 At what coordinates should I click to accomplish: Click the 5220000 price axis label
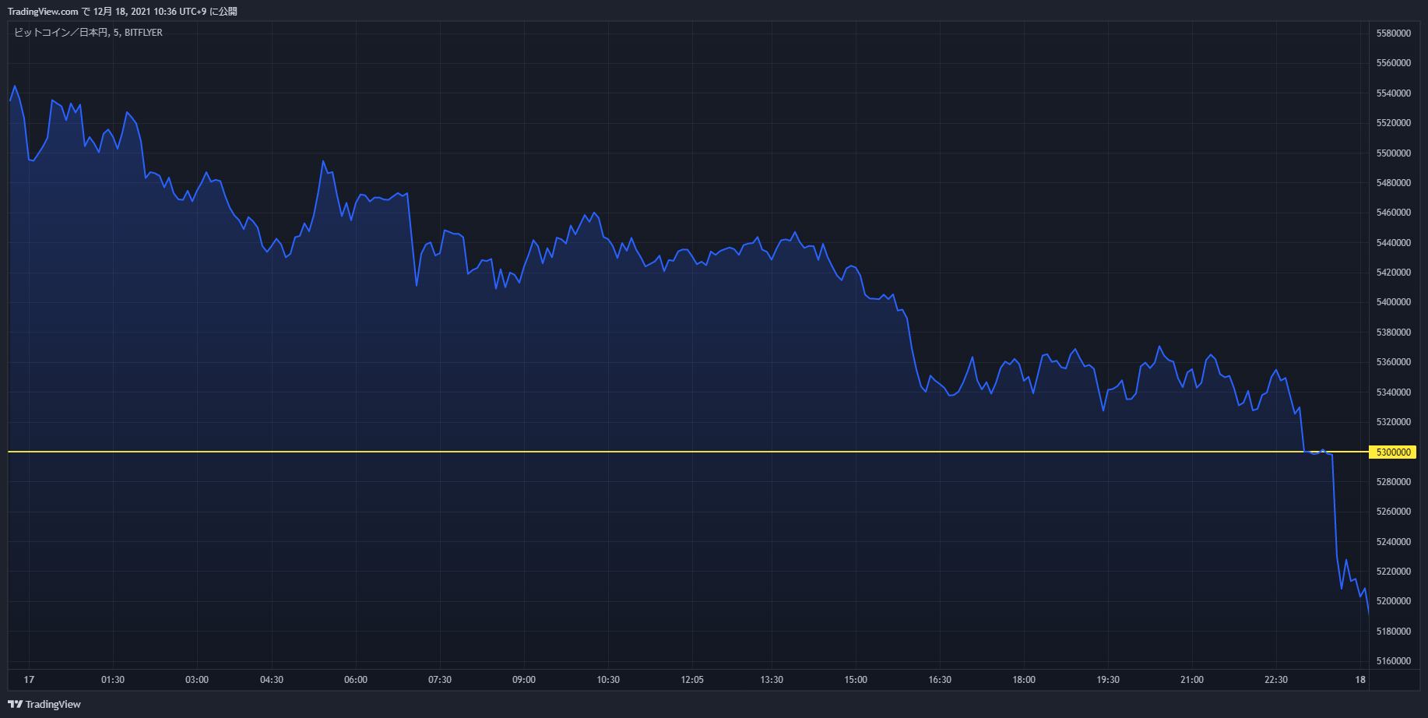[x=1394, y=572]
